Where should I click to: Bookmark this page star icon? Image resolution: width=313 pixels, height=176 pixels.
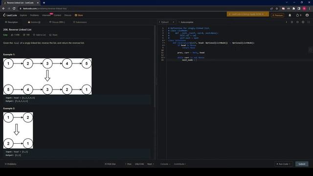tap(277, 9)
